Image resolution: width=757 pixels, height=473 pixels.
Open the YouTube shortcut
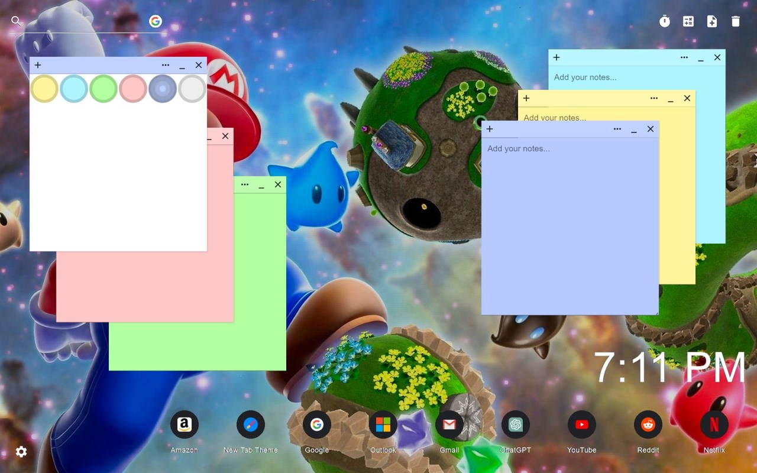tap(582, 425)
